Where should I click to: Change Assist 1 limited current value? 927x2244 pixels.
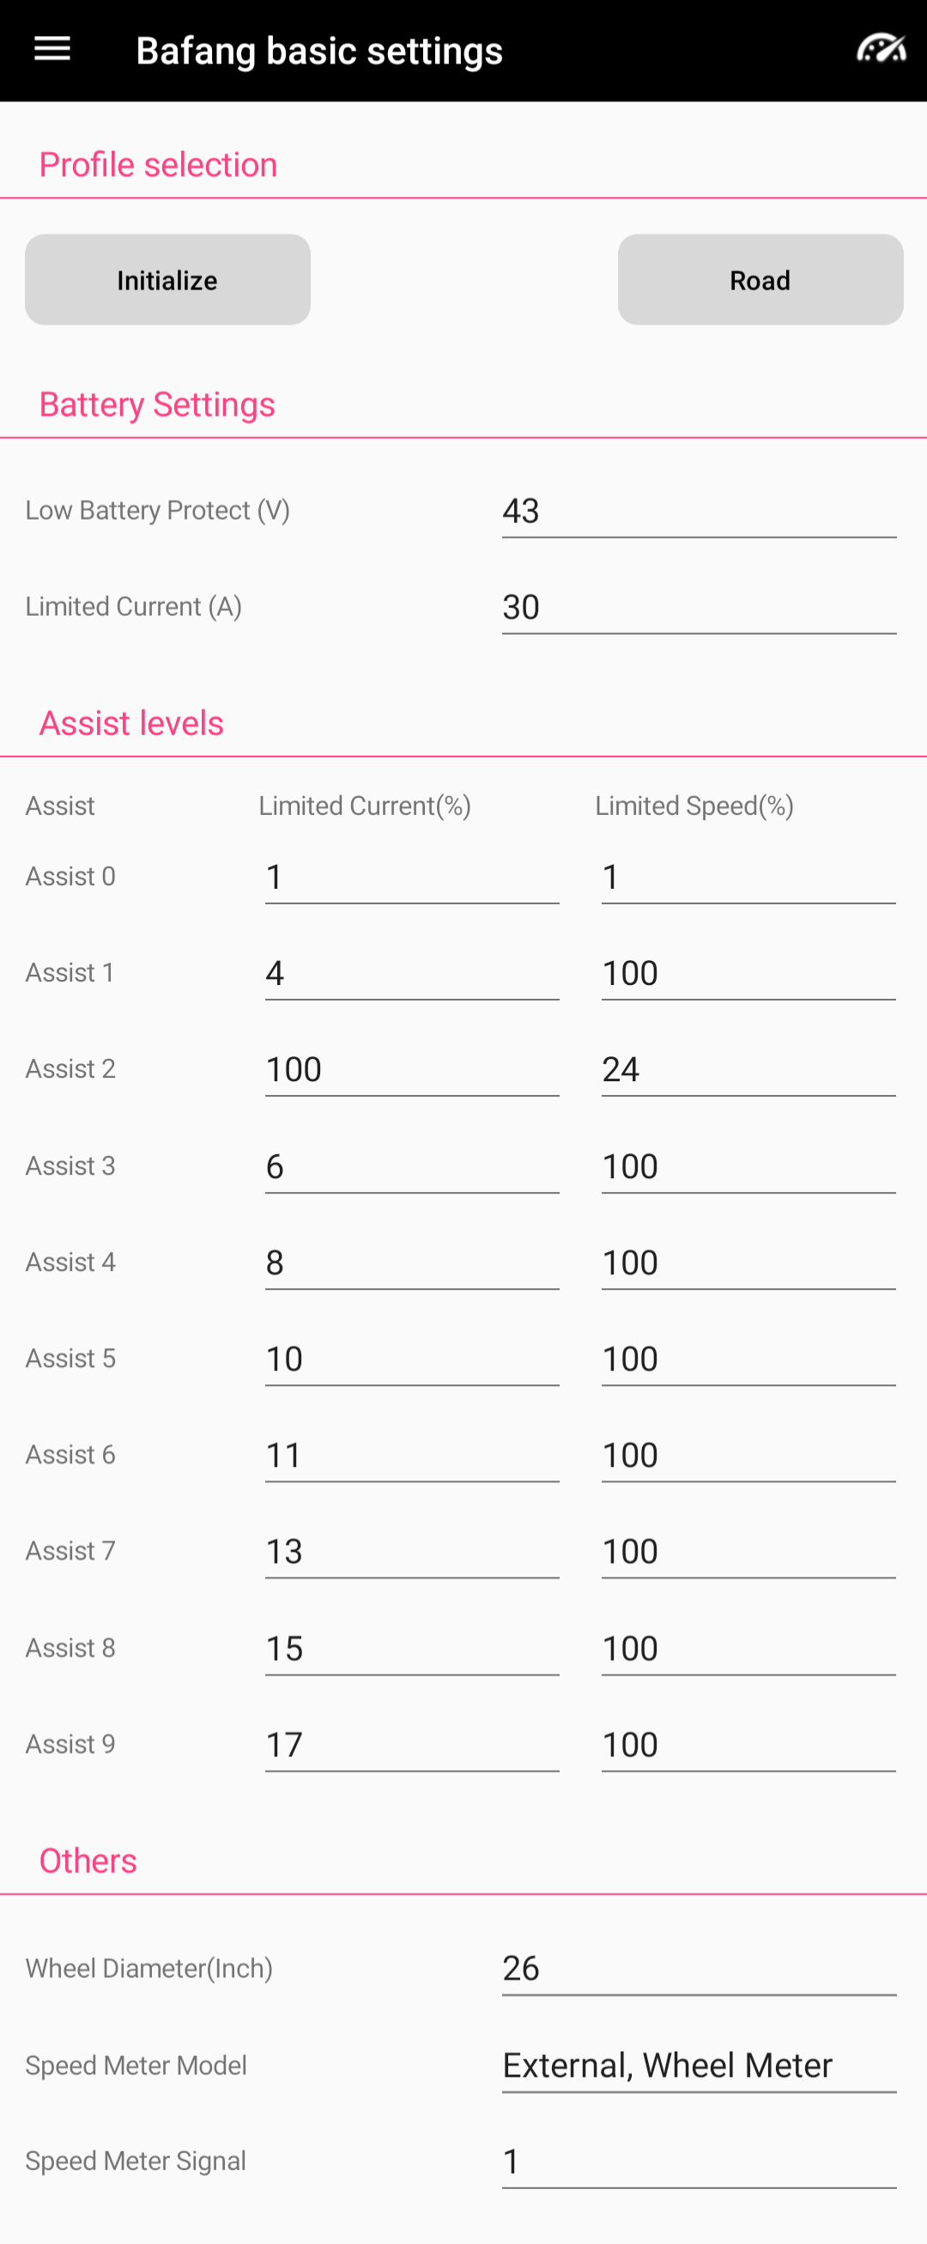coord(412,973)
